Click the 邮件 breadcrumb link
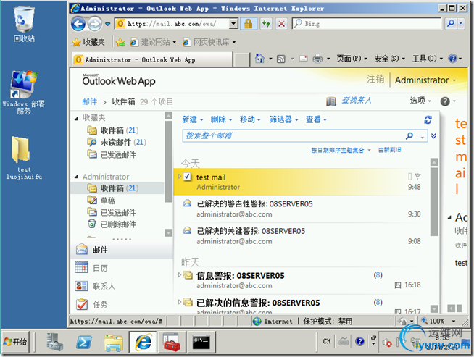 (x=89, y=102)
